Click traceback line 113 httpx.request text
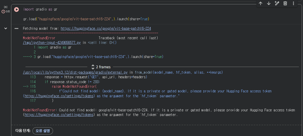 (x=96, y=77)
